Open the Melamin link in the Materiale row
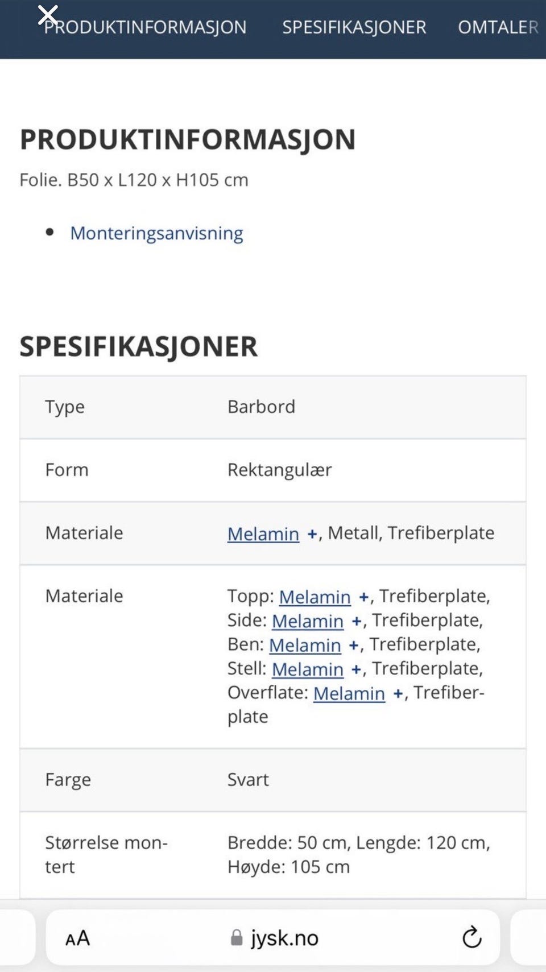 coord(263,533)
